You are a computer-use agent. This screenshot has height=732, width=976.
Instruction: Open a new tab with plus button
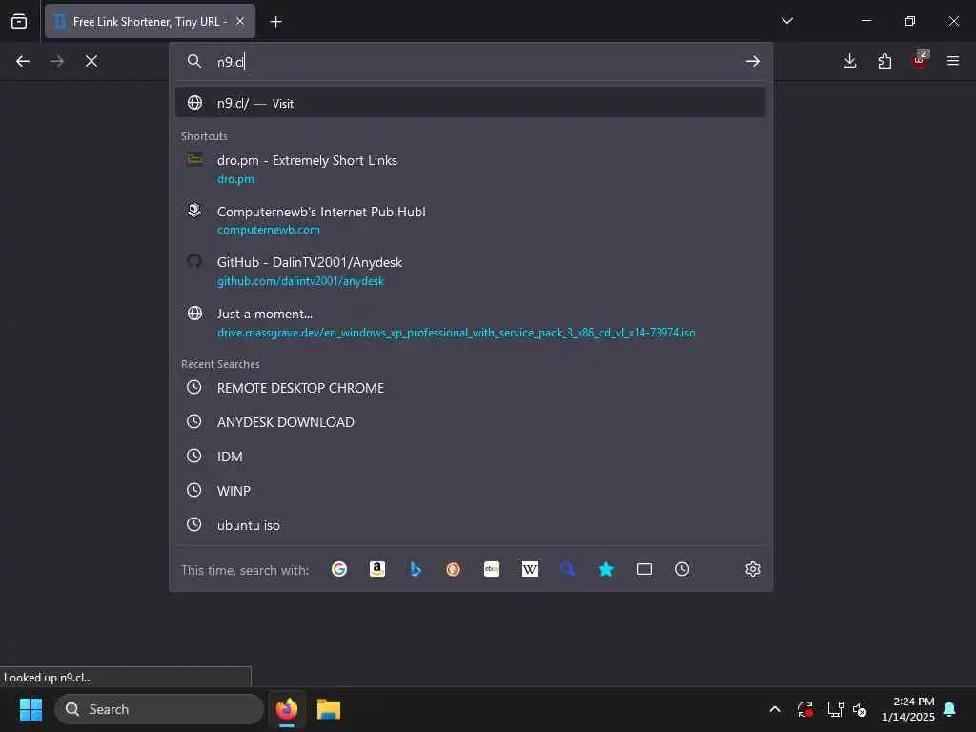click(x=275, y=22)
